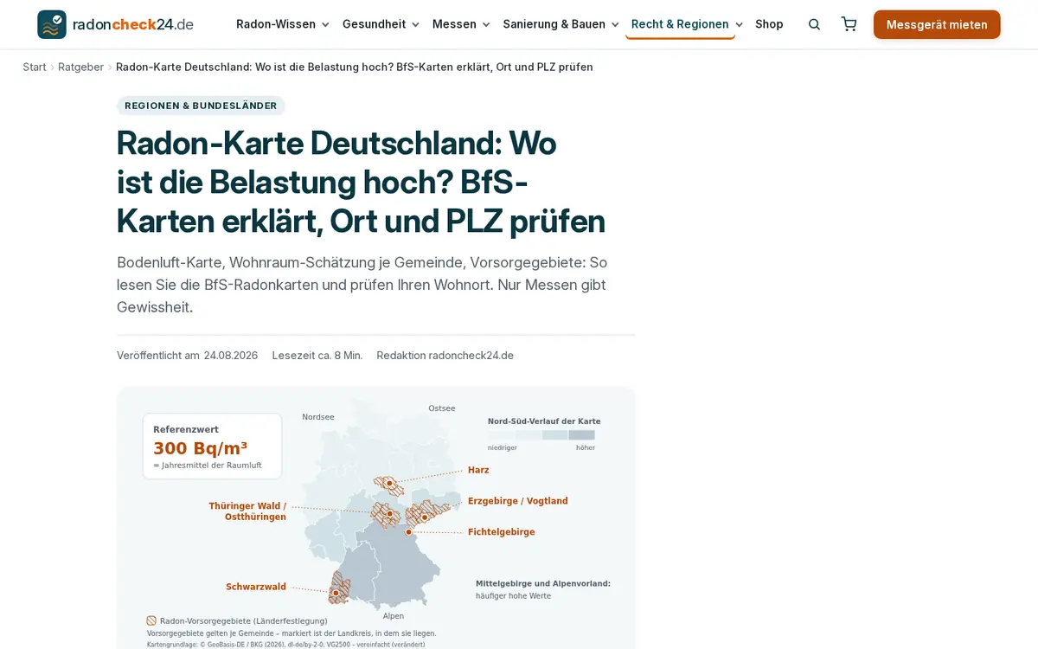Click the 'Nord-Süd-Verlauf der Karte' legend title
The height and width of the screenshot is (649, 1038).
click(544, 421)
